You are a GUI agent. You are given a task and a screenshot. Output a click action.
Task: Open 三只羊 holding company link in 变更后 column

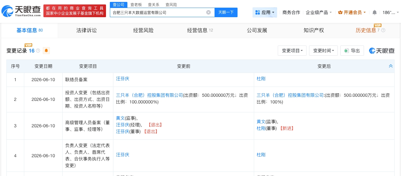(290, 95)
